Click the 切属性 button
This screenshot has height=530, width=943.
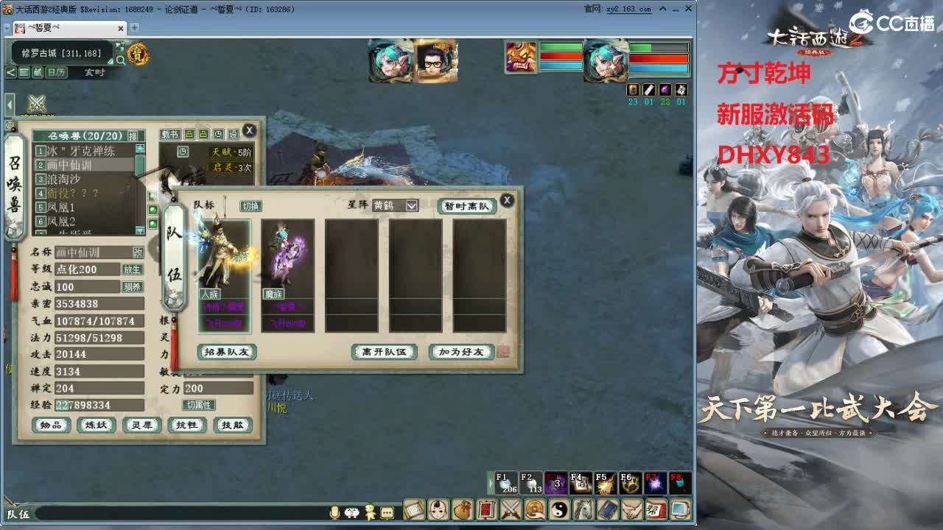coord(199,405)
